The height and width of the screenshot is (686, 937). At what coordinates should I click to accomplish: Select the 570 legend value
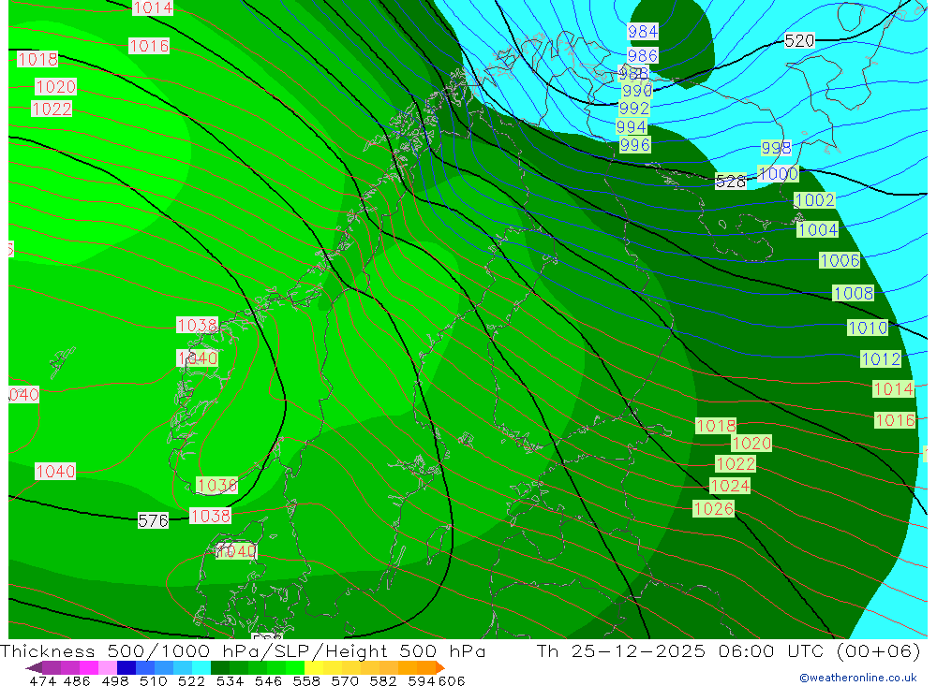pos(345,680)
